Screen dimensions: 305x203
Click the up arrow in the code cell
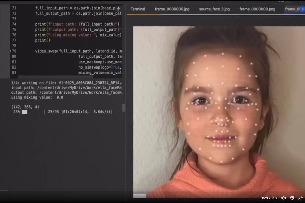[x=118, y=8]
